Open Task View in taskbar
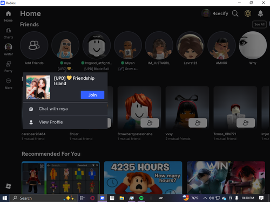 coord(82,198)
